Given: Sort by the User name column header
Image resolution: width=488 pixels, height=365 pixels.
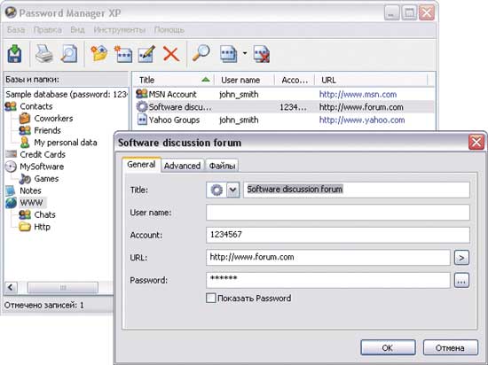Looking at the screenshot, I should point(244,80).
